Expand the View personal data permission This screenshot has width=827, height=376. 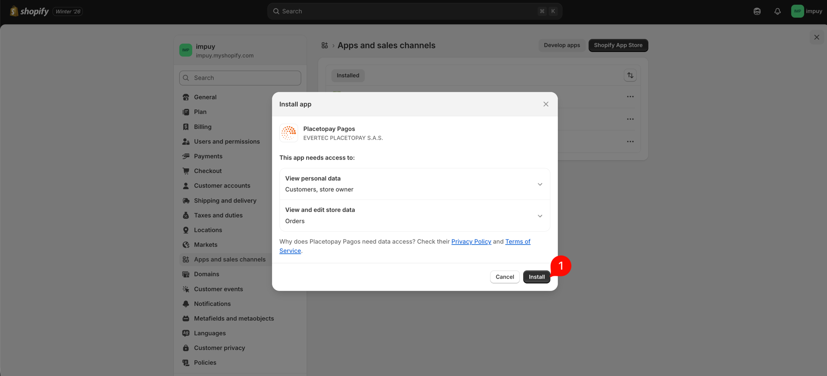coord(540,184)
